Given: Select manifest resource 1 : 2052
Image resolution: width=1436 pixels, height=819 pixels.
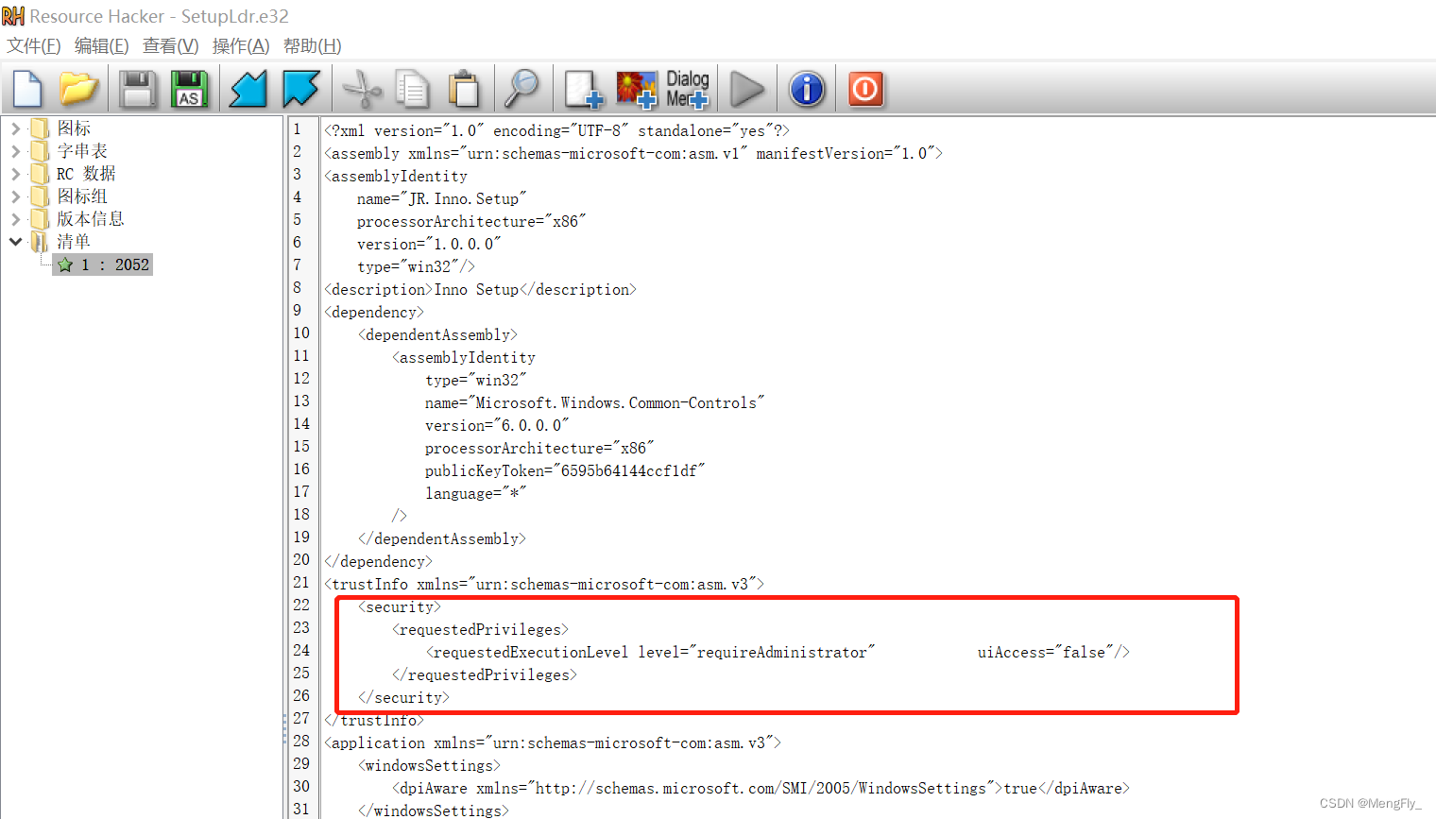Looking at the screenshot, I should click(103, 264).
